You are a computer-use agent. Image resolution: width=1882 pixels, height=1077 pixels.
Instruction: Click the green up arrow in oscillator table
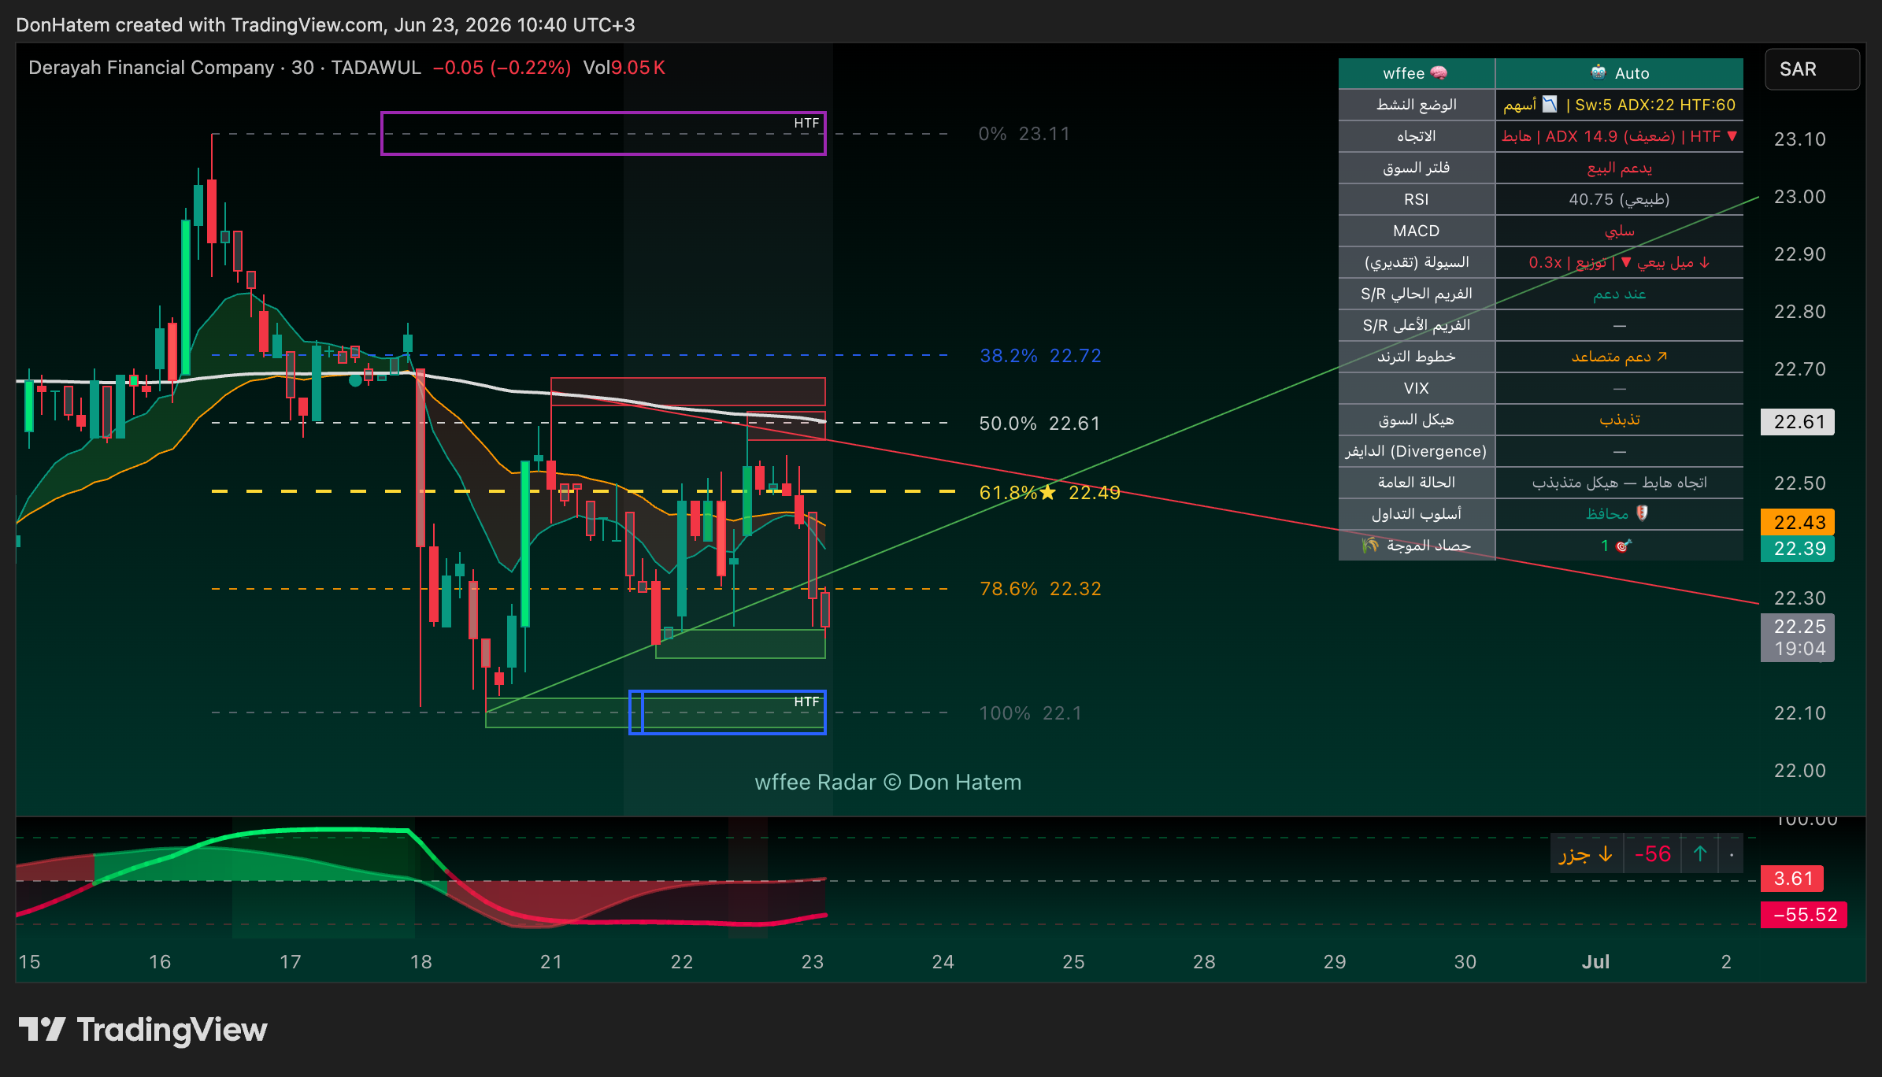click(1700, 853)
